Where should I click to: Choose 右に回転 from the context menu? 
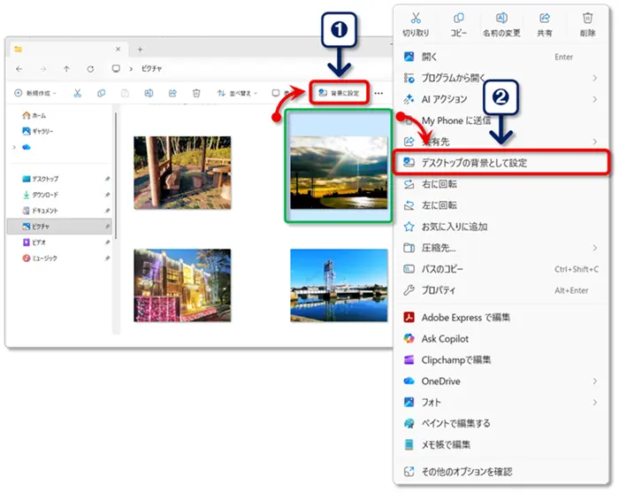pyautogui.click(x=440, y=184)
